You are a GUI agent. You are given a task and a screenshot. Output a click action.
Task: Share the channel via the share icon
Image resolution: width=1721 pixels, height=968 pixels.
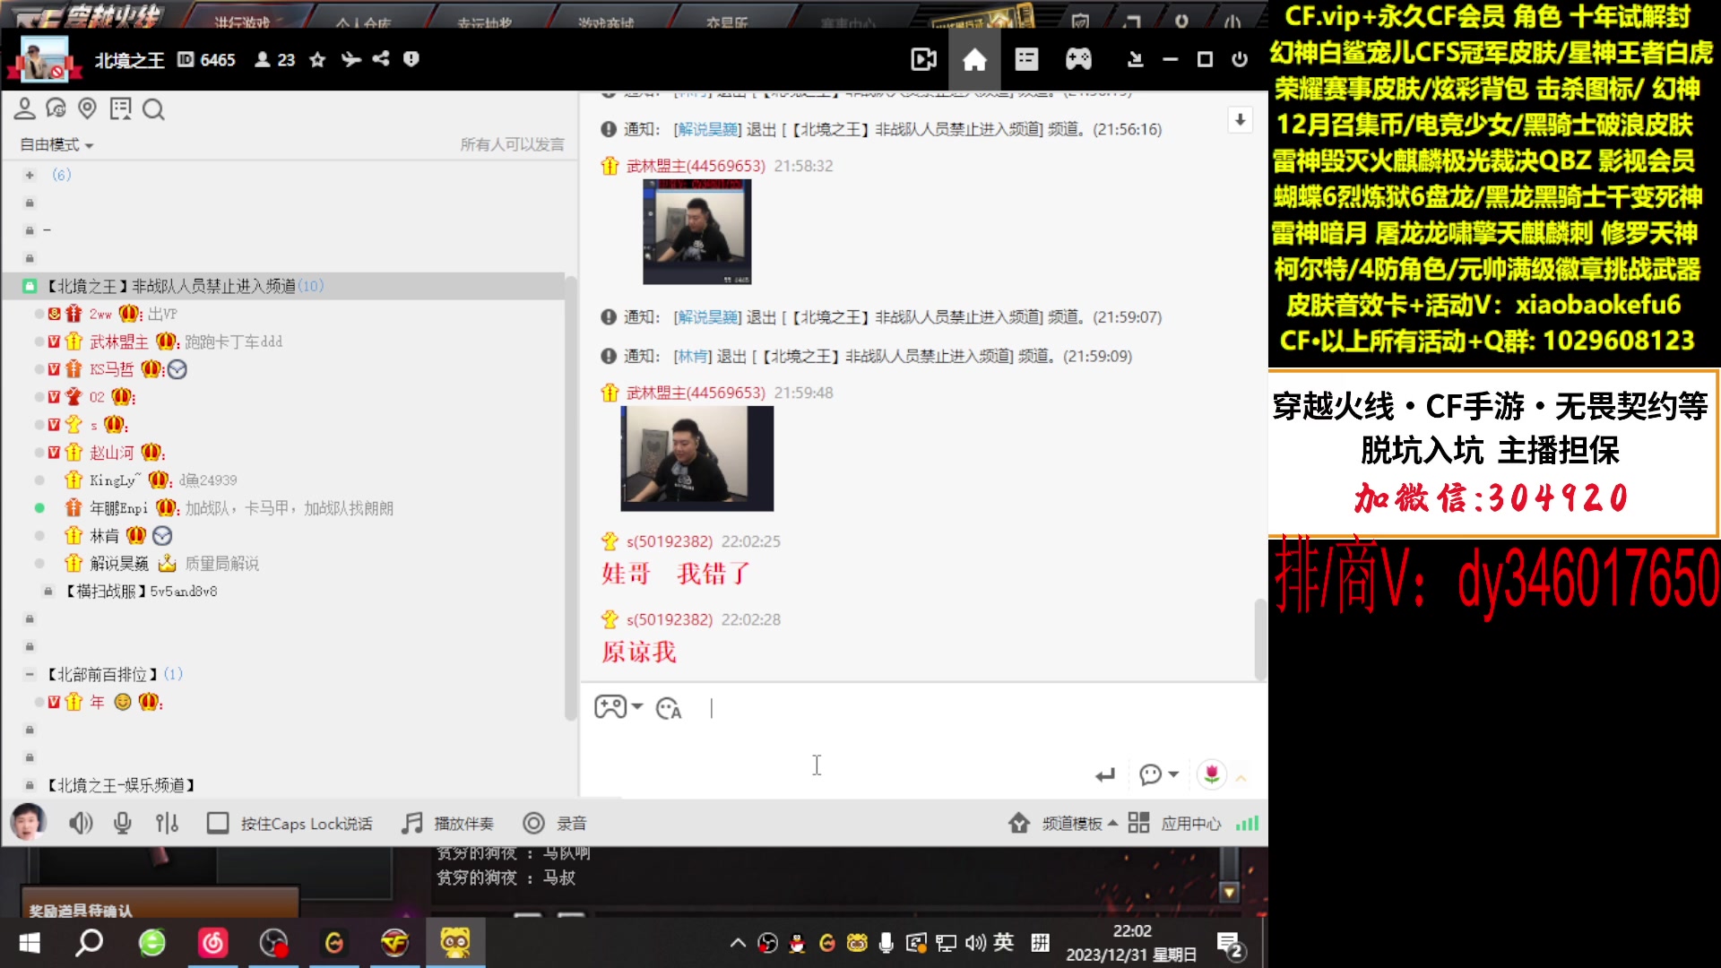[x=381, y=59]
